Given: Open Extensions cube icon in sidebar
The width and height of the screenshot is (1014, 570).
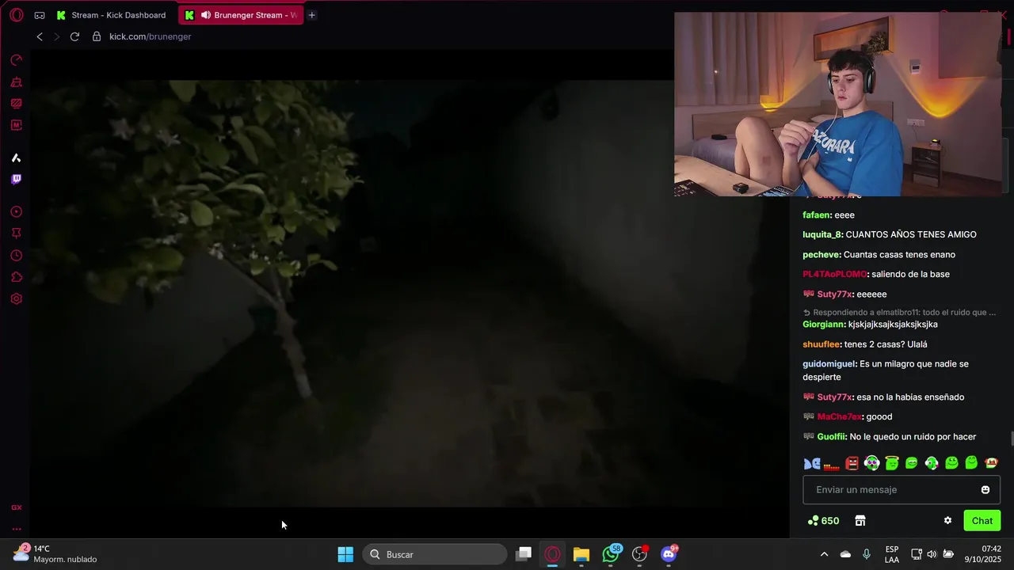Looking at the screenshot, I should coord(16,277).
